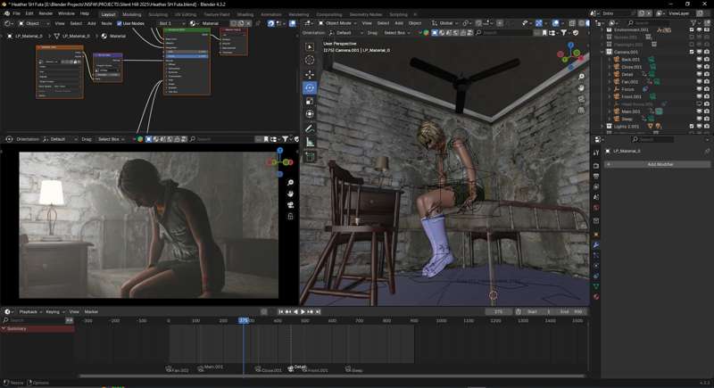Viewport: 714px width, 388px height.
Task: Open the Slot 1 material slot dropdown
Action: point(171,23)
